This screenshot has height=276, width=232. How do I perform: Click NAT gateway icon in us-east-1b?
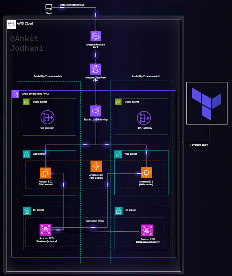click(144, 118)
